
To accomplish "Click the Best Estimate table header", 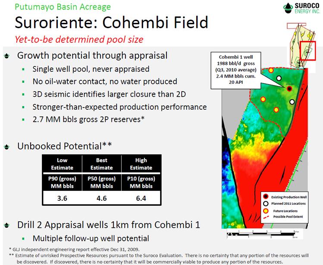I will click(101, 164).
